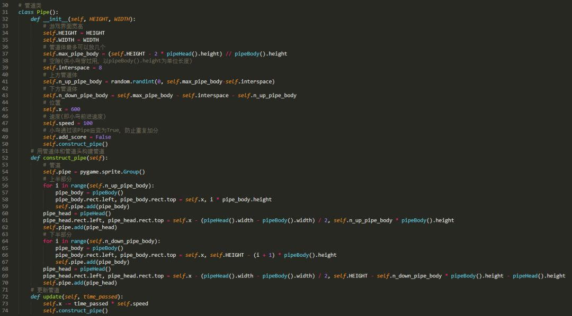The image size is (572, 316).
Task: Place cursor on pygame.sprite.Group call
Action: click(x=112, y=172)
